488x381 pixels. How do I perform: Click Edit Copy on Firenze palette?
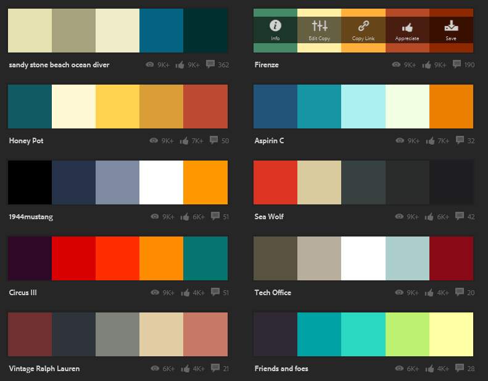pyautogui.click(x=320, y=30)
